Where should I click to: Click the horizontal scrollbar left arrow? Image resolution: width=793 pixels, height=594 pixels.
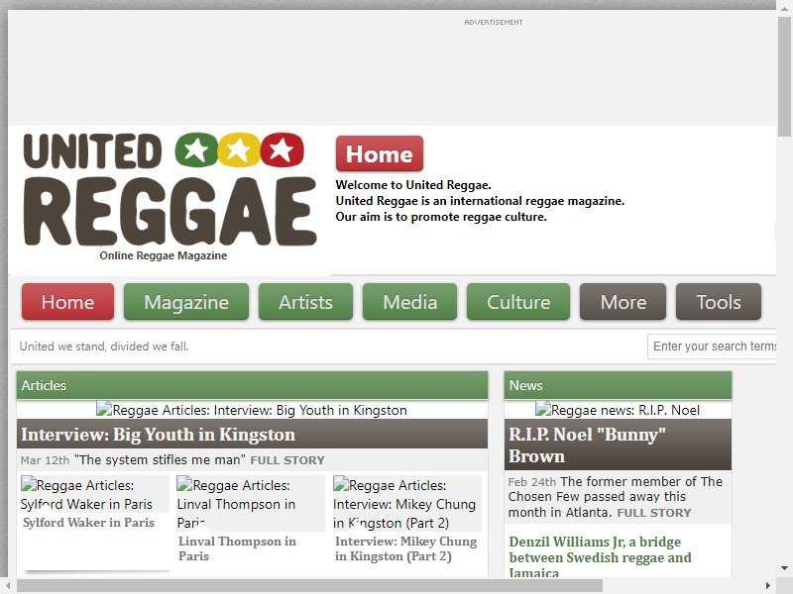click(7, 585)
